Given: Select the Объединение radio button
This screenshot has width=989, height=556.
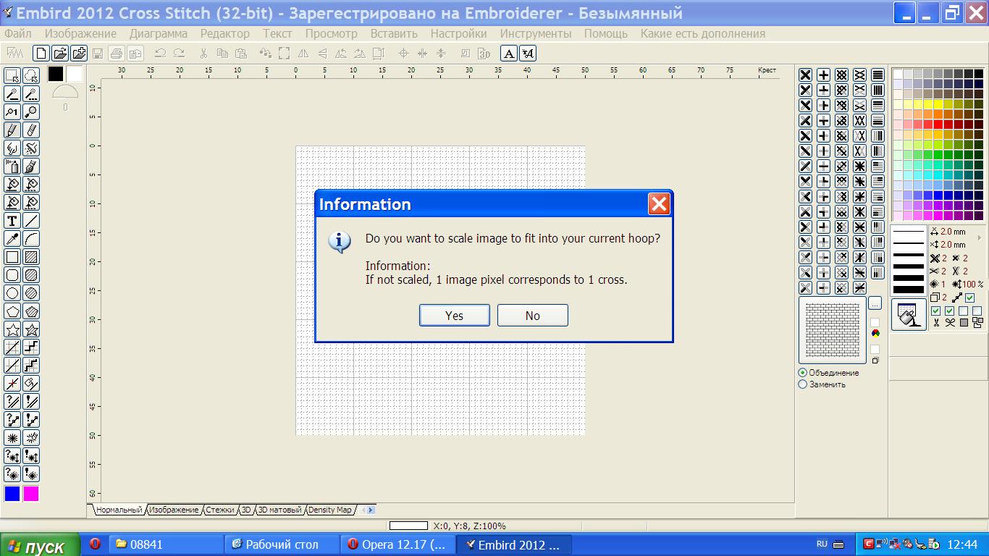Looking at the screenshot, I should click(802, 373).
